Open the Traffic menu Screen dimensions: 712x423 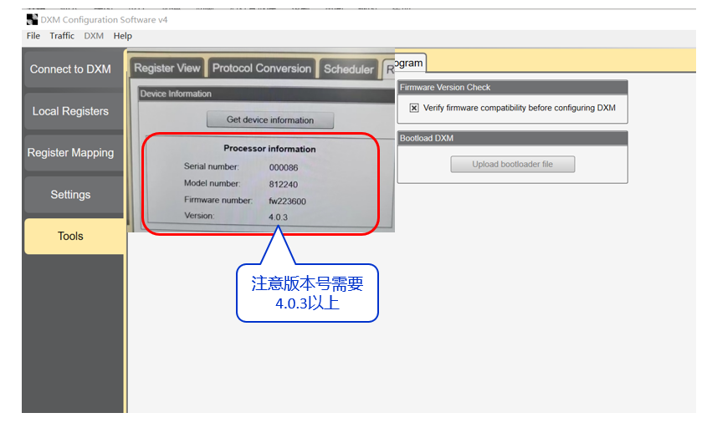(62, 36)
